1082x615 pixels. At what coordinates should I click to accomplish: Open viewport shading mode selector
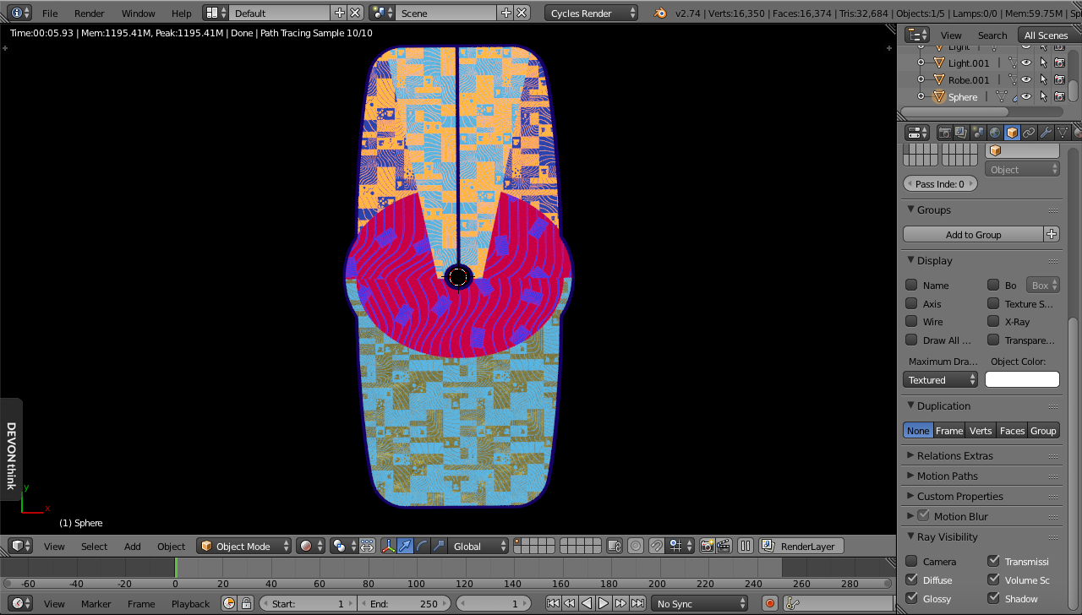[310, 546]
